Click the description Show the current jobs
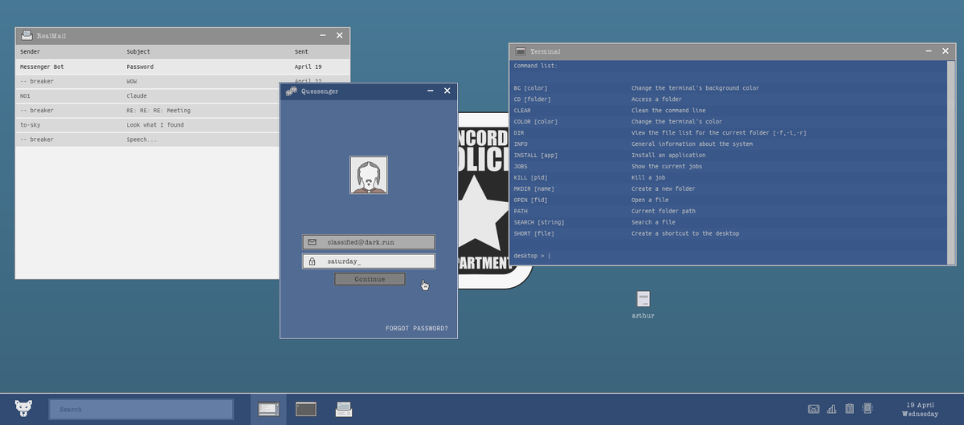Image resolution: width=964 pixels, height=425 pixels. pos(667,167)
